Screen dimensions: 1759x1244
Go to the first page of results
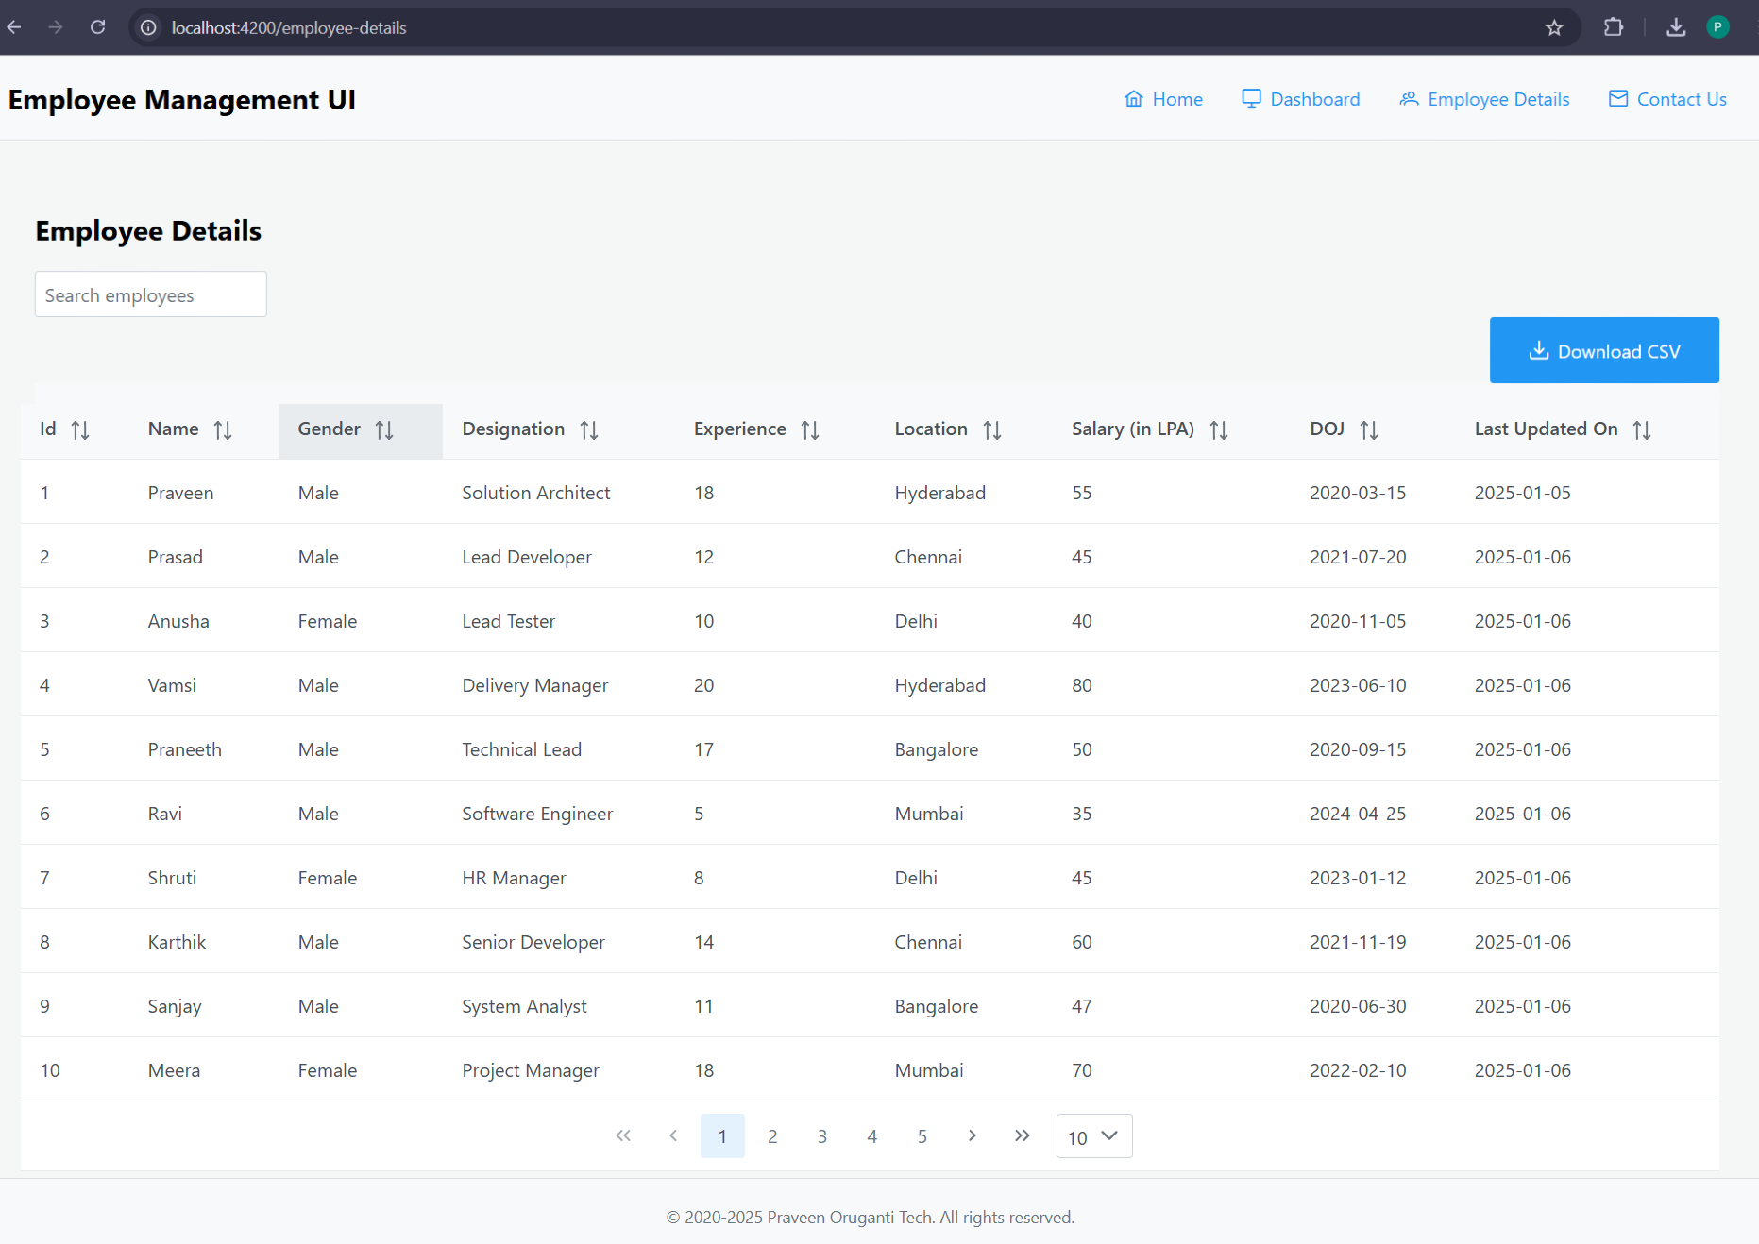point(623,1135)
